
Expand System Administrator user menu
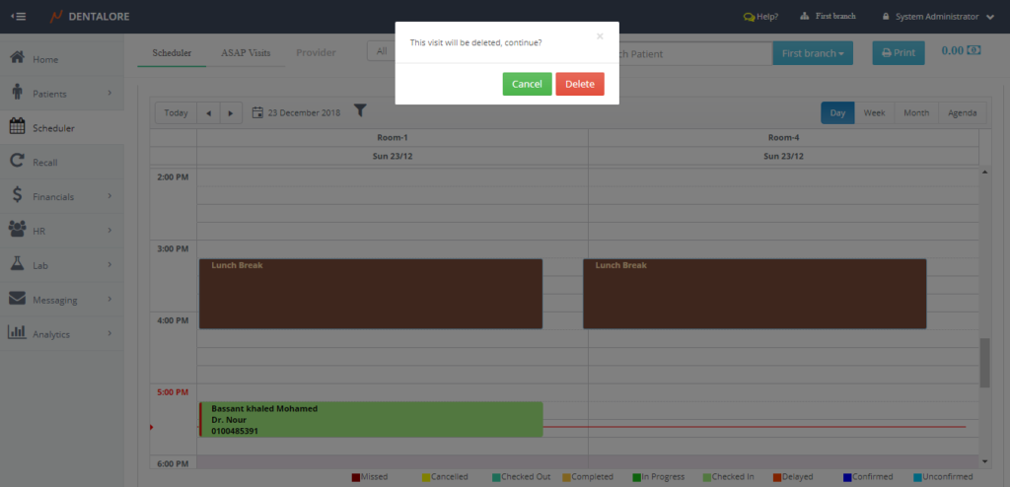[x=937, y=17]
